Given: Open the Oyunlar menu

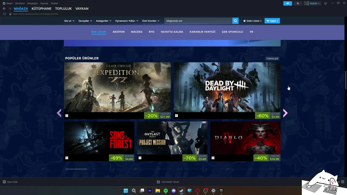Looking at the screenshot, I should [44, 3].
